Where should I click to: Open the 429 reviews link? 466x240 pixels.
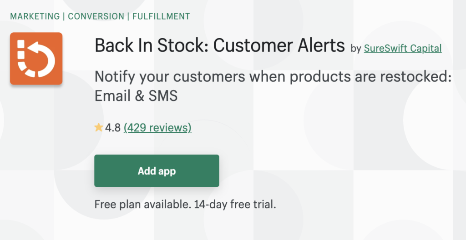[x=157, y=128]
